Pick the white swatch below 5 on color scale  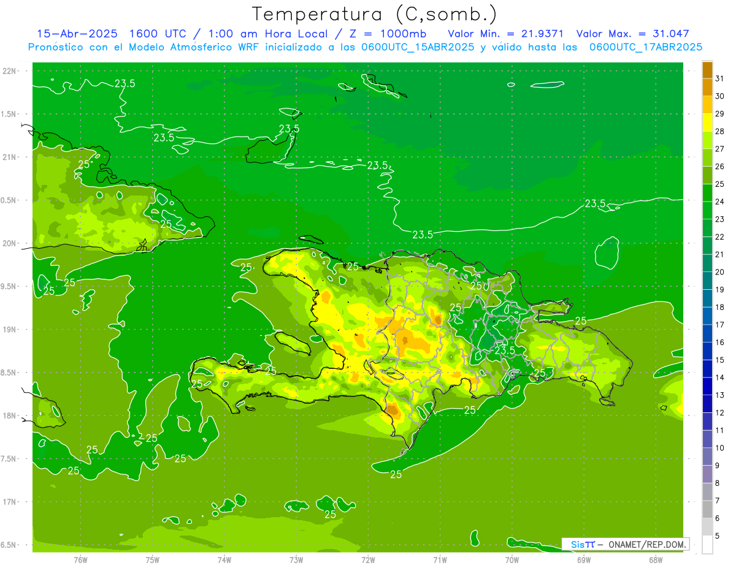[x=707, y=545]
